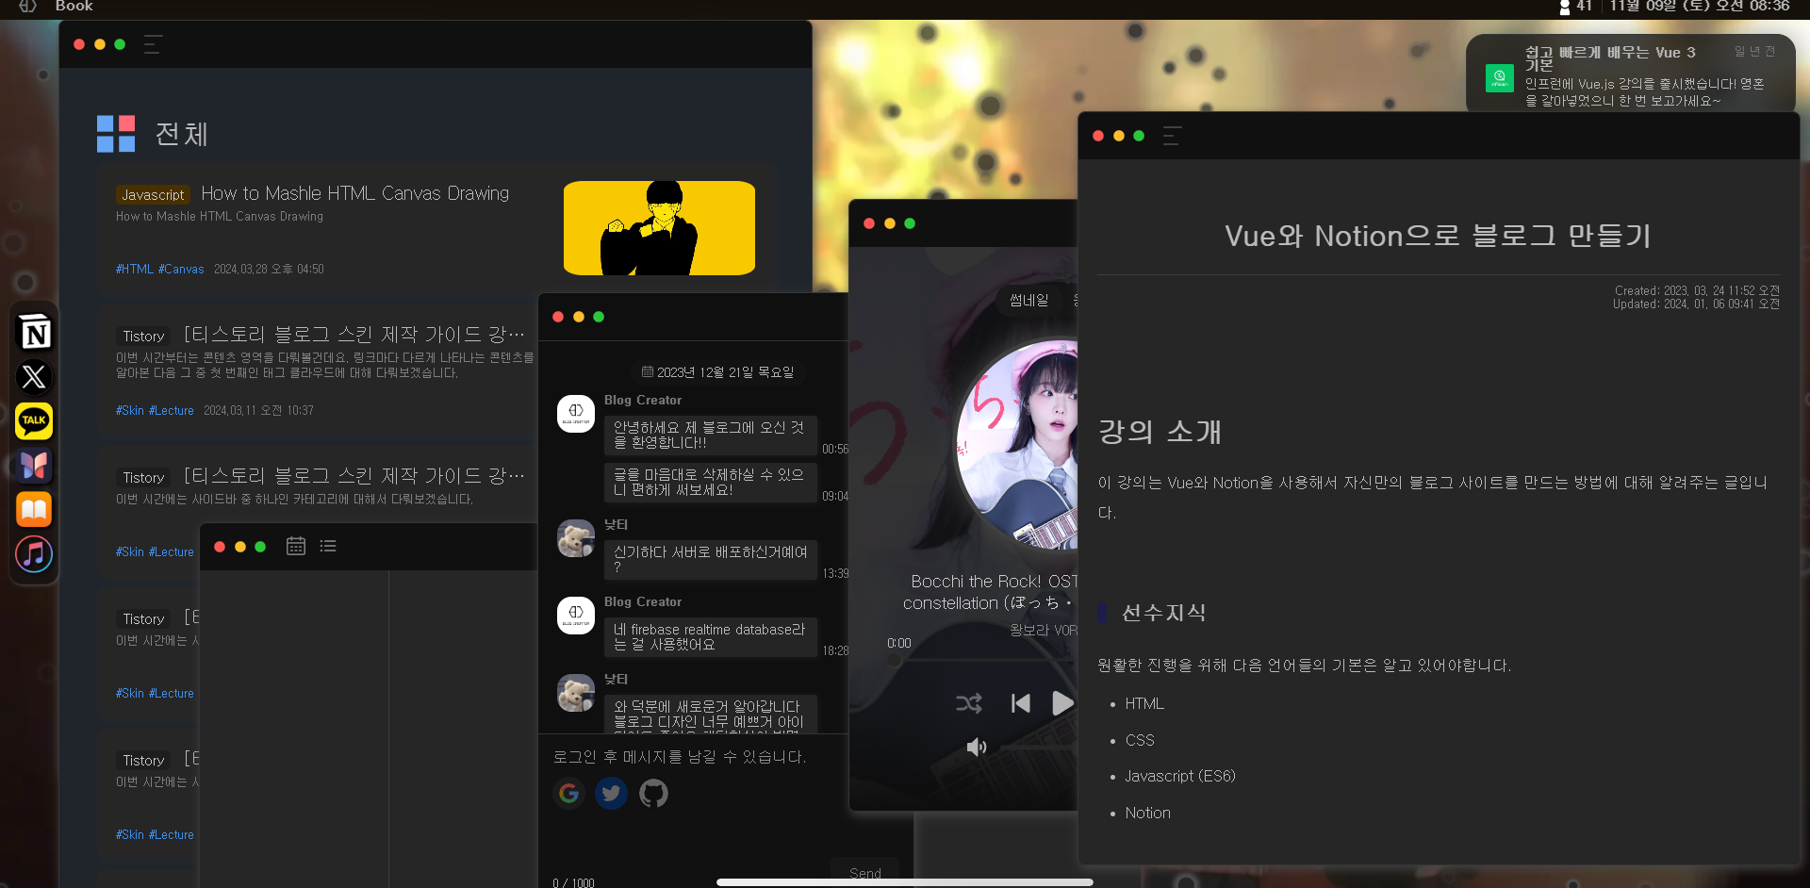
Task: Go to previous track in music player
Action: [1020, 703]
